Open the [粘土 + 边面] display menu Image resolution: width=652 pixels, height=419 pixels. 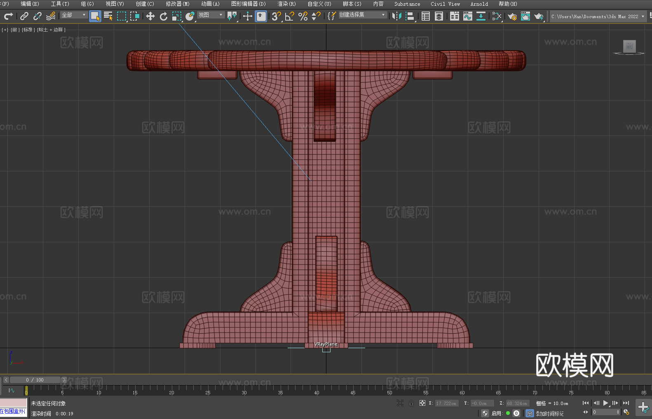pos(51,30)
